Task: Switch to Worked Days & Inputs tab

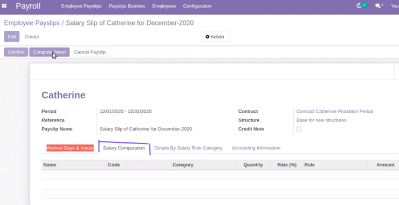Action: coord(70,148)
